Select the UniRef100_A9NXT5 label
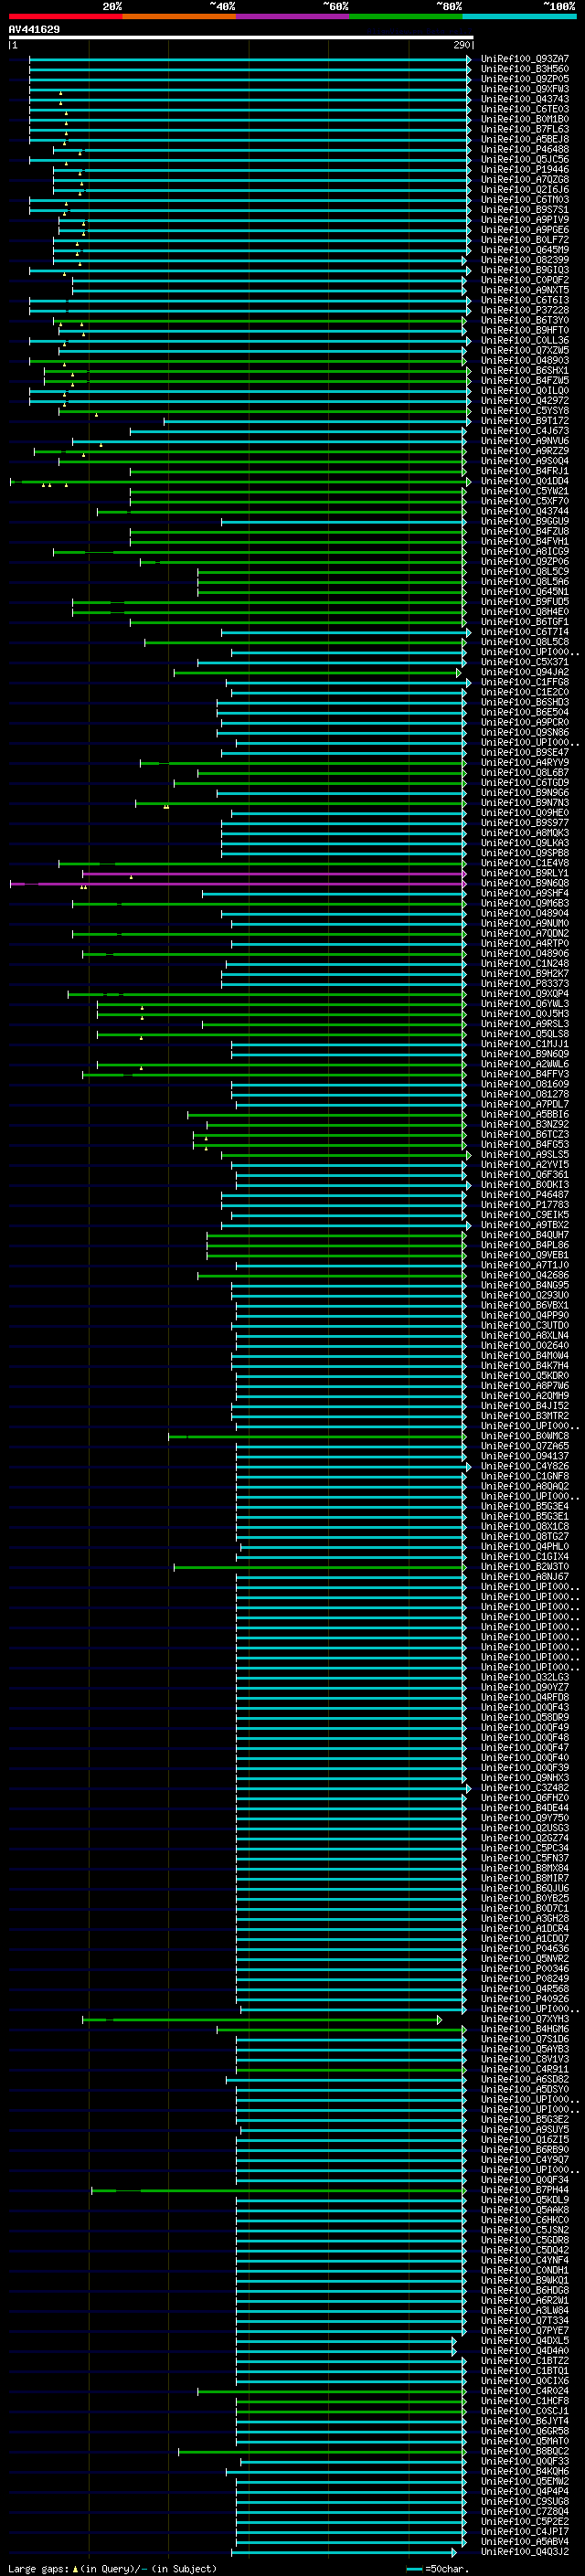 tap(525, 290)
